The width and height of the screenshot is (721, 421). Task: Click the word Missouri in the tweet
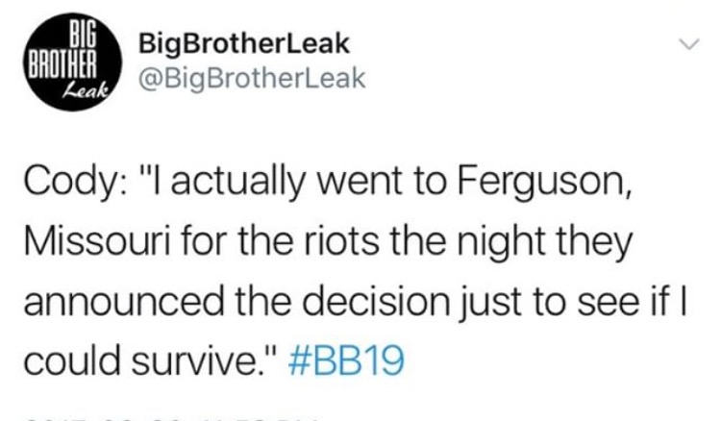tap(95, 241)
